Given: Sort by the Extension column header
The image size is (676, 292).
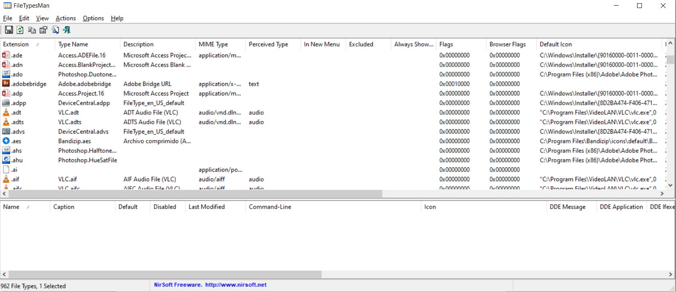Looking at the screenshot, I should 27,44.
